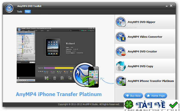Open the Help menu
This screenshot has height=111, width=180.
point(28,12)
